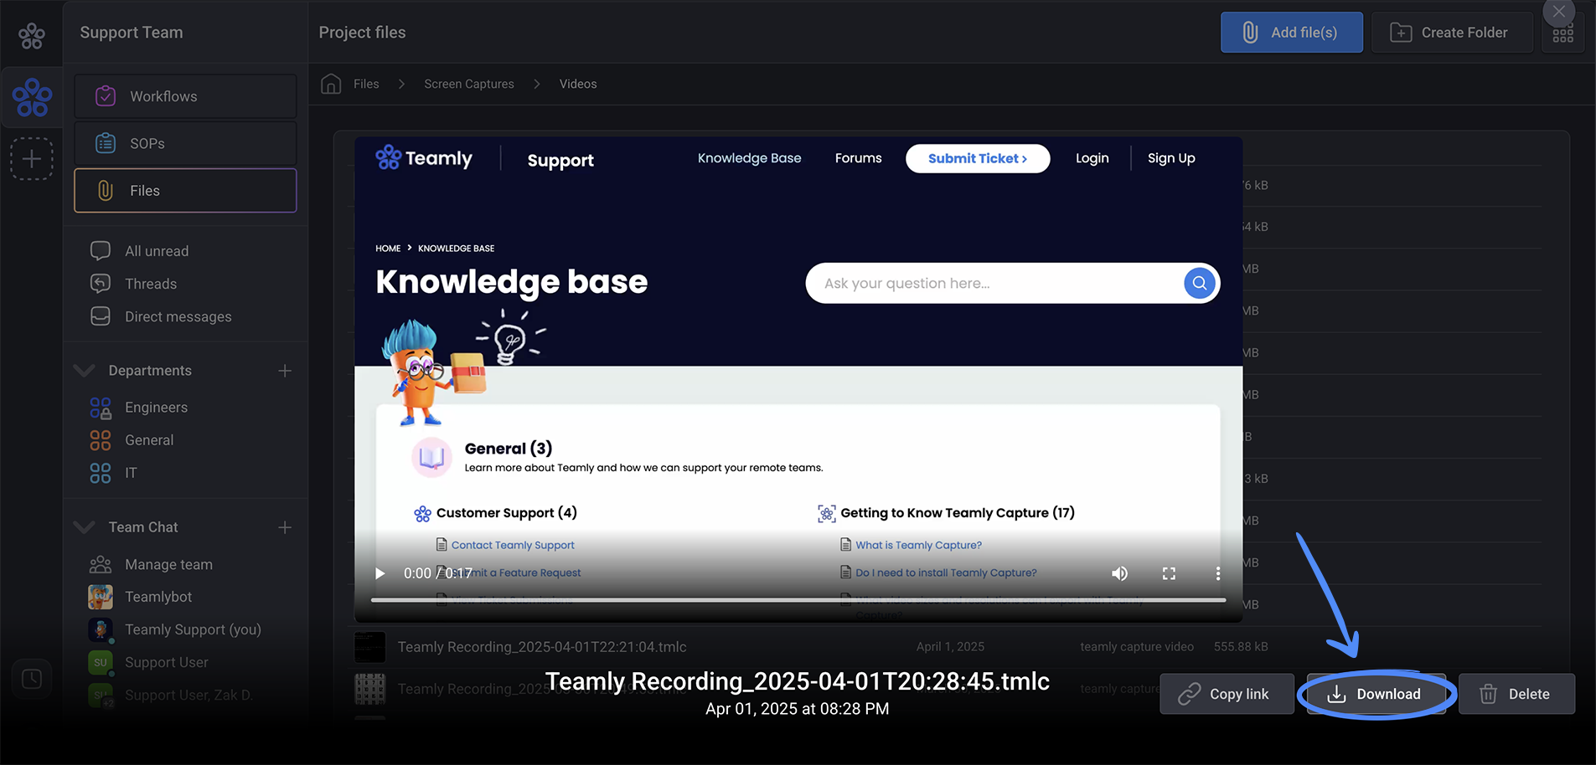Click Workflows checkmark icon

106,96
